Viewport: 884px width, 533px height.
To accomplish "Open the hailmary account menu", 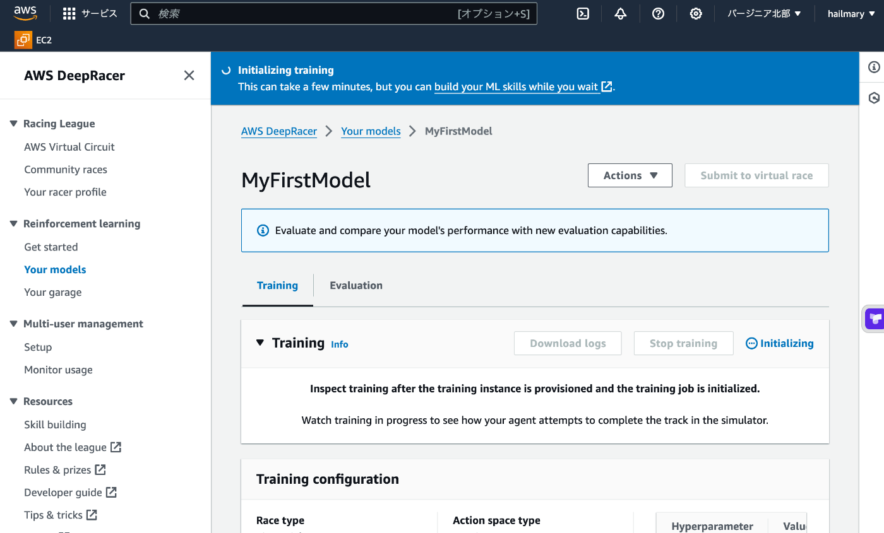I will coord(851,14).
